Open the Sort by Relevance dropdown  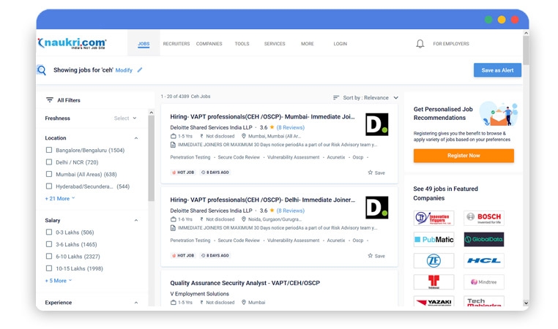[x=366, y=97]
